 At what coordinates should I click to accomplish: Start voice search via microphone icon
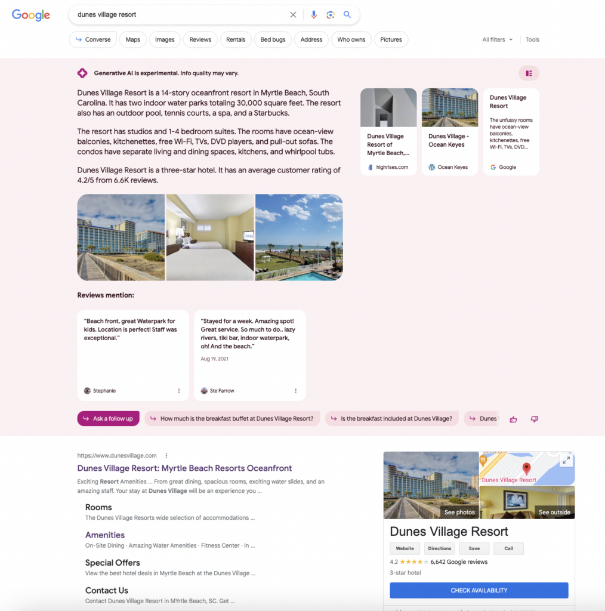[314, 15]
